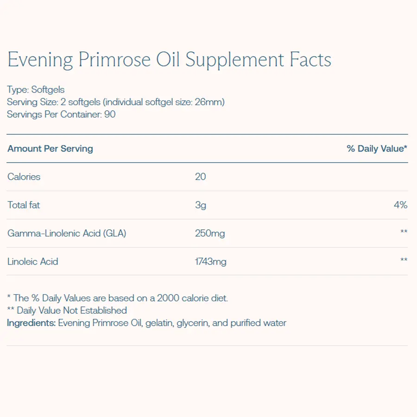Click the Amount Per Serving column header
This screenshot has width=417, height=417.
(x=50, y=149)
